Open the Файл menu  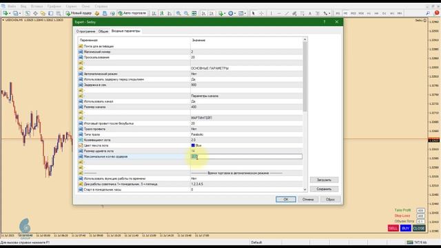(x=12, y=6)
